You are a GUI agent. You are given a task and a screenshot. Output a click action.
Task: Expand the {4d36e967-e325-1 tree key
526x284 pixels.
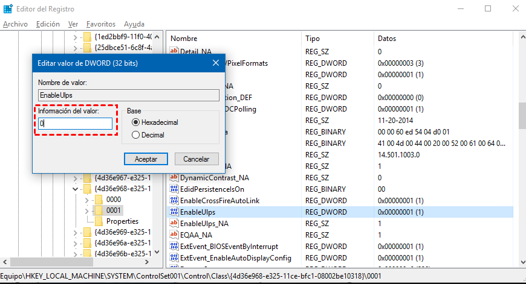76,178
